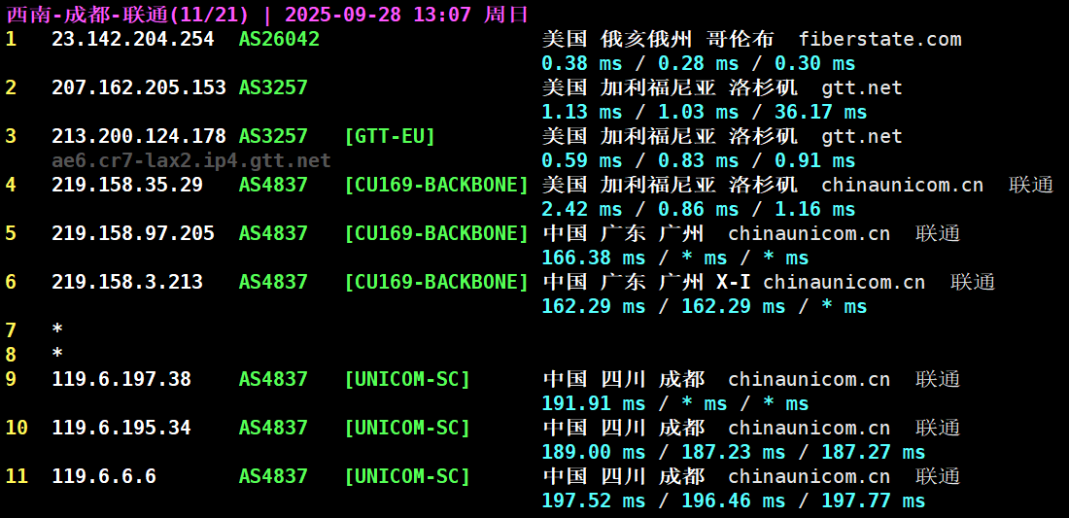
Task: Select IP address 213.200.124.178
Action: [x=139, y=136]
